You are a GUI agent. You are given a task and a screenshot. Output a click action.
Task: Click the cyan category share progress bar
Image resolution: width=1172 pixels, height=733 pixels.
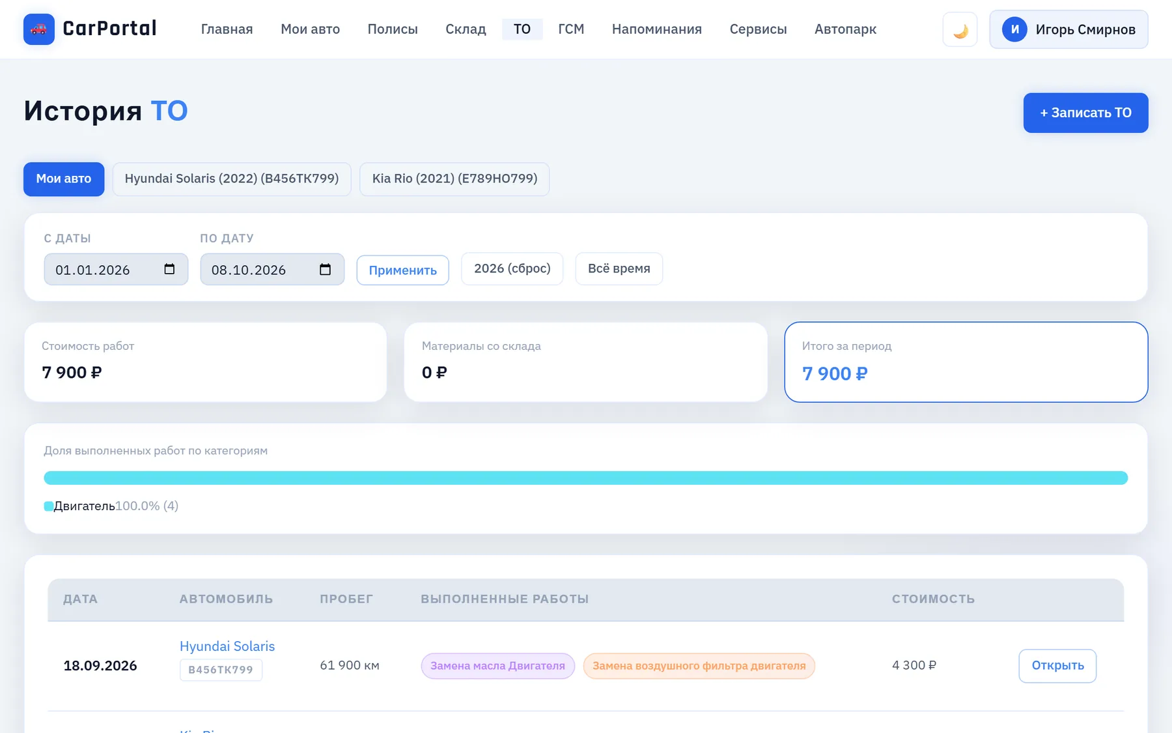[x=585, y=478]
